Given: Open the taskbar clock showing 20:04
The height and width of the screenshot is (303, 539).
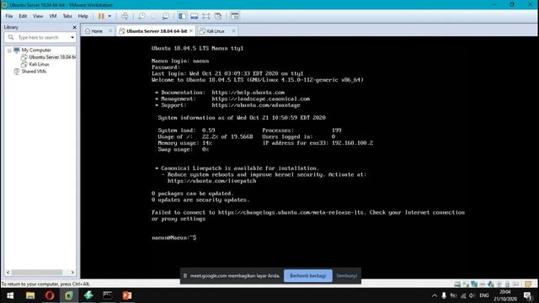Looking at the screenshot, I should [505, 295].
